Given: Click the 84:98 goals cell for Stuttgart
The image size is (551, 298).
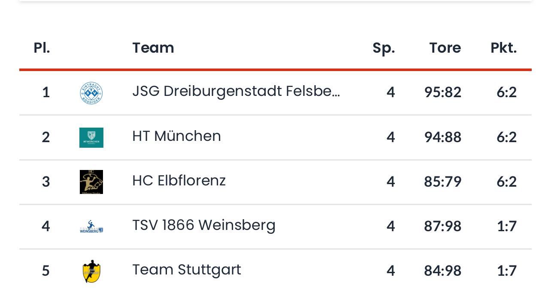Looking at the screenshot, I should click(x=442, y=271).
